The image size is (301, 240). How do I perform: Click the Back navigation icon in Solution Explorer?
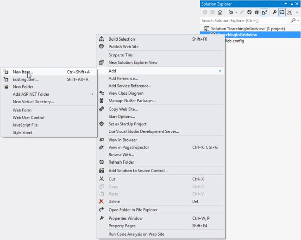coord(205,12)
